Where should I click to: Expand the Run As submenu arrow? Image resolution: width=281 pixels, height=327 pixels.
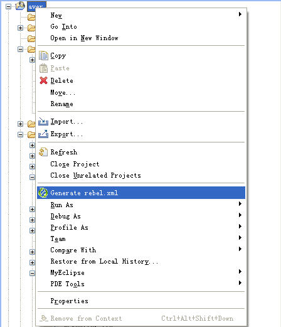(240, 204)
